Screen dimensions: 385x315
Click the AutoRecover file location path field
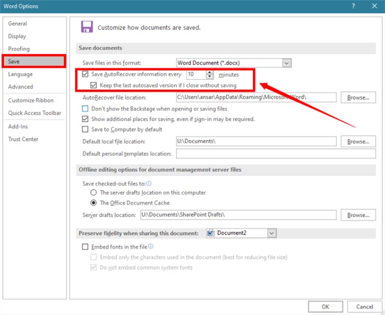click(x=256, y=97)
